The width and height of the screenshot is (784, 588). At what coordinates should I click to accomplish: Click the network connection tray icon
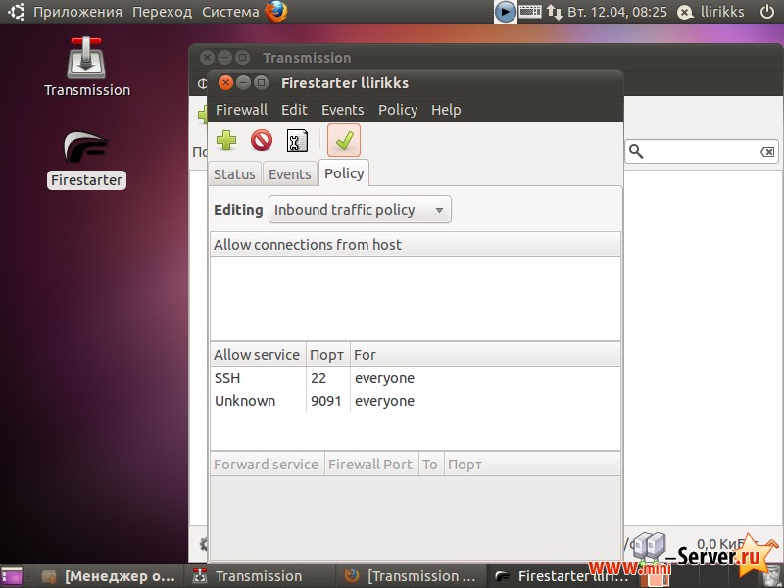click(x=555, y=12)
